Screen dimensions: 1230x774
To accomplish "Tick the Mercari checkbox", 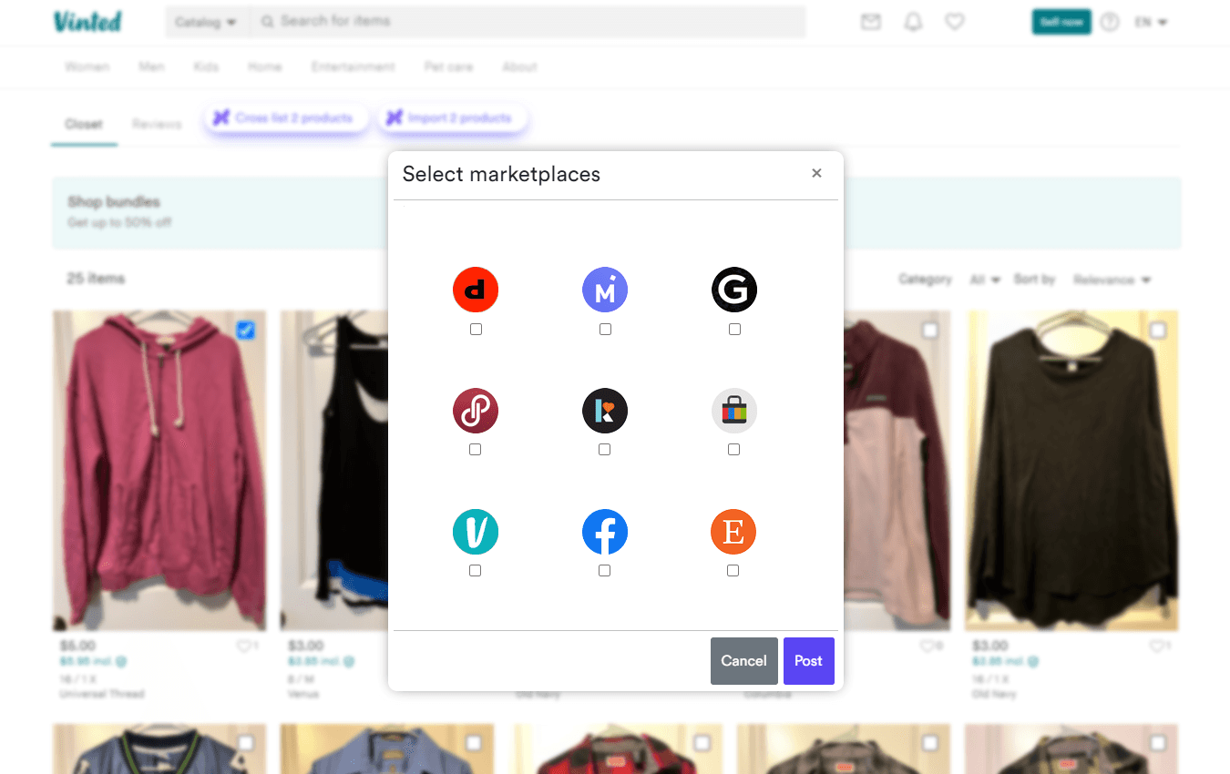I will click(605, 330).
